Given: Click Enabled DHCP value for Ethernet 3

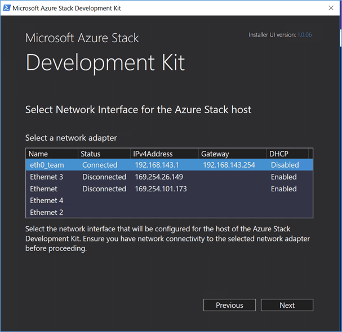Looking at the screenshot, I should point(283,177).
